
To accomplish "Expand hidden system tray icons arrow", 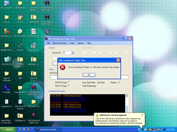I will click(139, 130).
